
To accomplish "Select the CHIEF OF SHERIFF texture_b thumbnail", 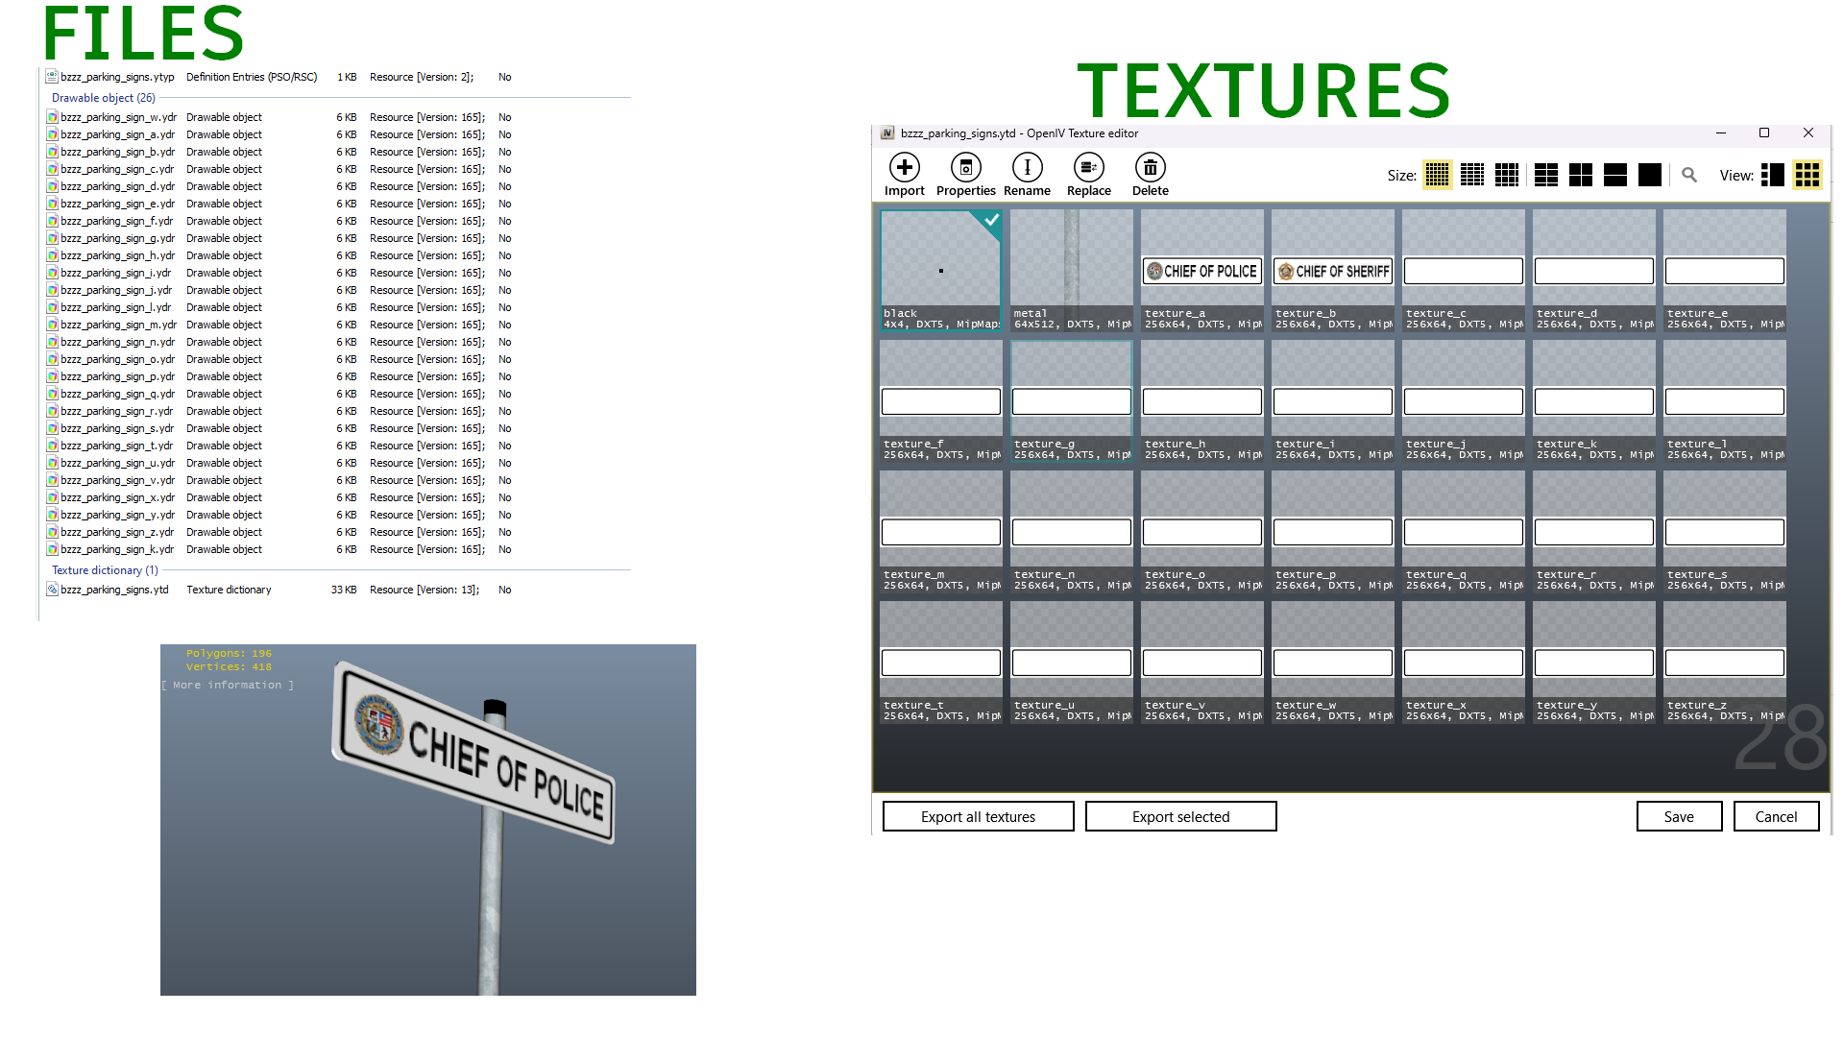I will tap(1333, 271).
